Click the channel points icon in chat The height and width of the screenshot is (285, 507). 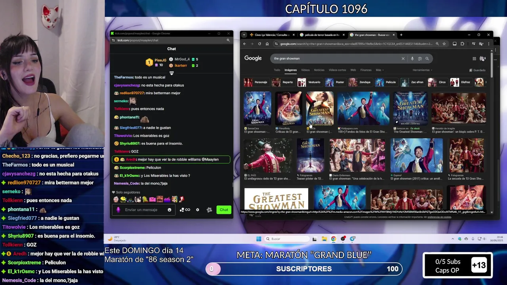point(185,210)
